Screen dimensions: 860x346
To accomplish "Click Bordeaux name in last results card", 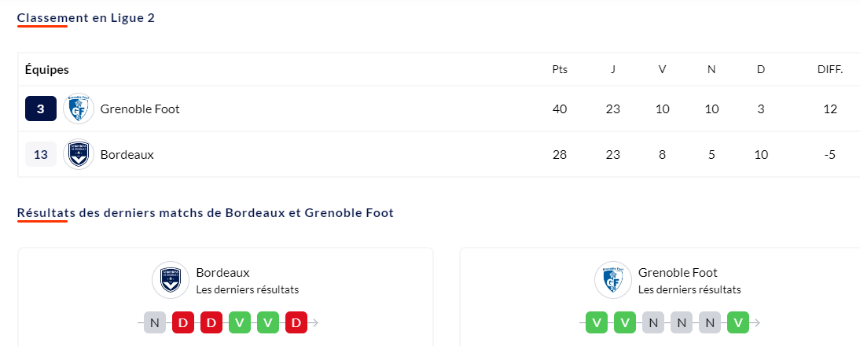I will [222, 272].
